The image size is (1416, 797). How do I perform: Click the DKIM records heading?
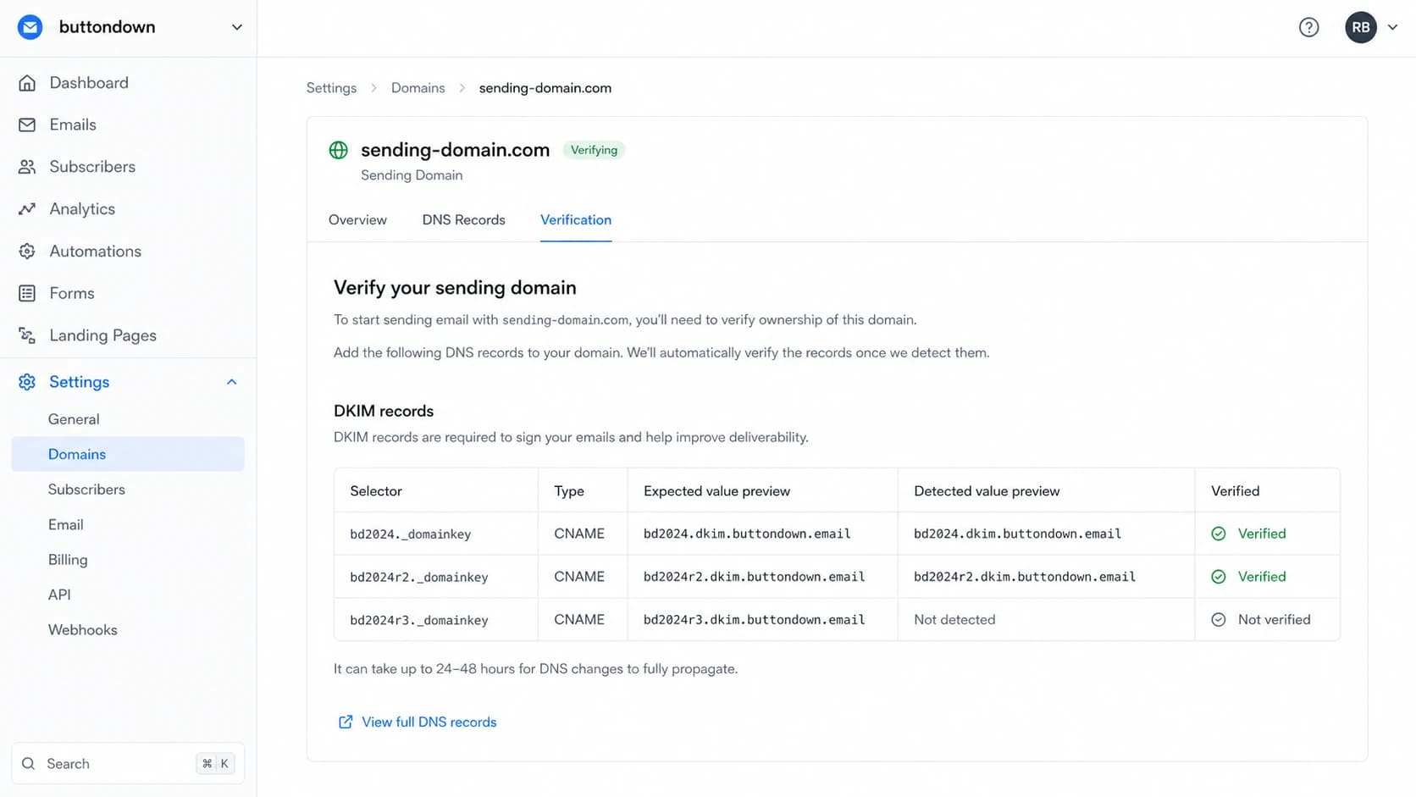pos(384,411)
